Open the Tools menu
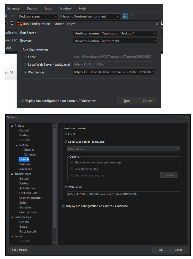 (48, 9)
